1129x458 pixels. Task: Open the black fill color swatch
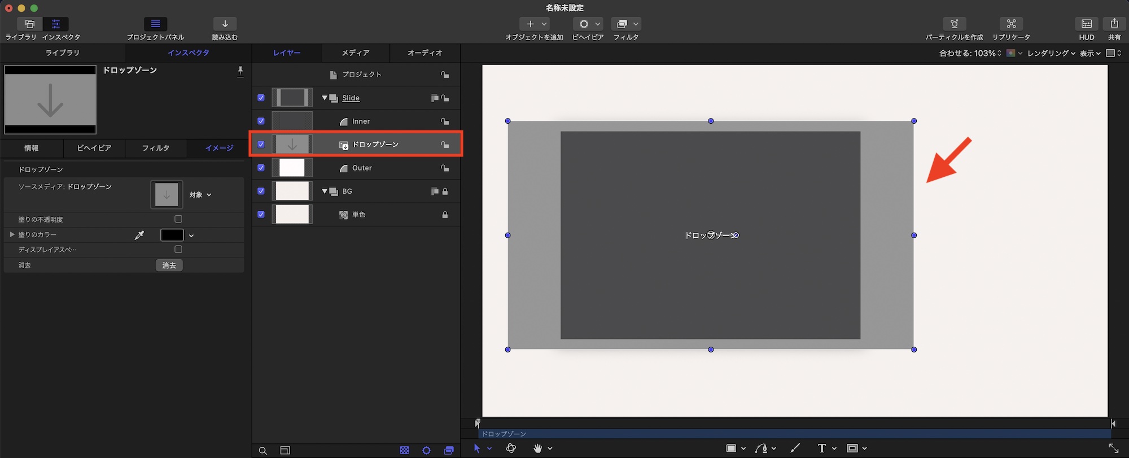[172, 235]
